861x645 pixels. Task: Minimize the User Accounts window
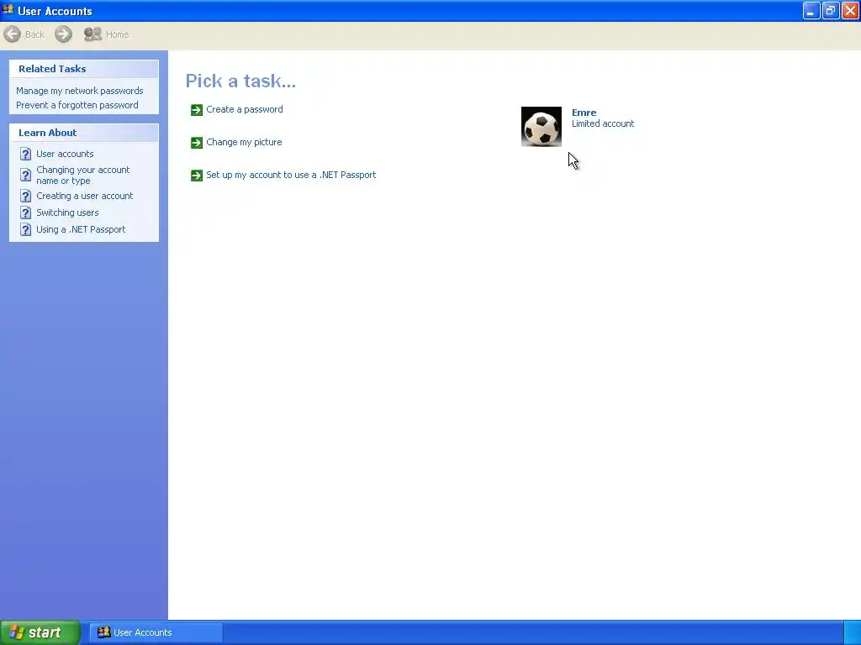coord(811,10)
